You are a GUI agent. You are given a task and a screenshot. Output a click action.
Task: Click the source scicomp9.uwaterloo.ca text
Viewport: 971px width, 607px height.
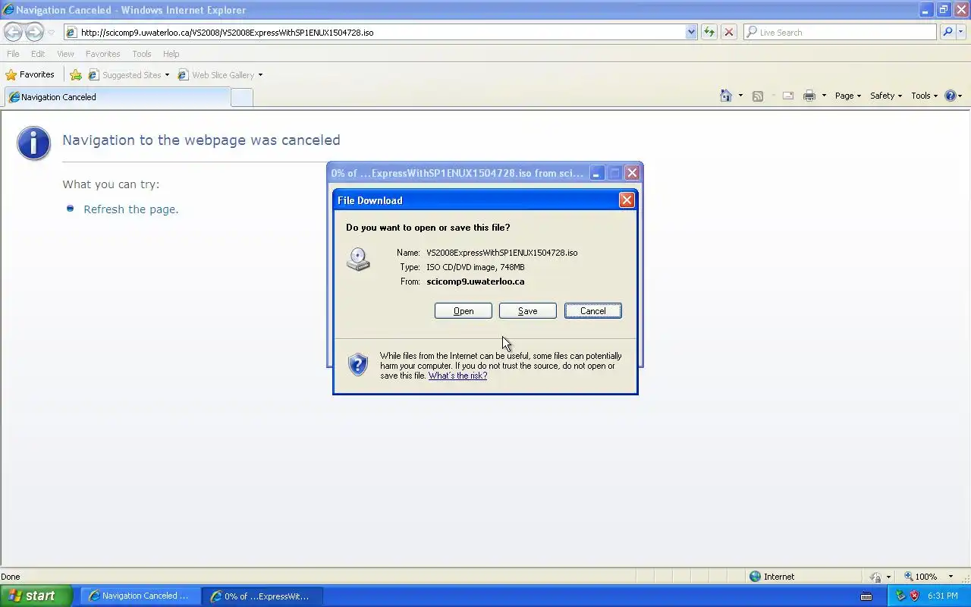point(476,281)
